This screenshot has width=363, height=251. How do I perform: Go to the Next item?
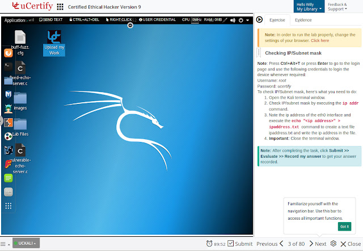(x=318, y=244)
